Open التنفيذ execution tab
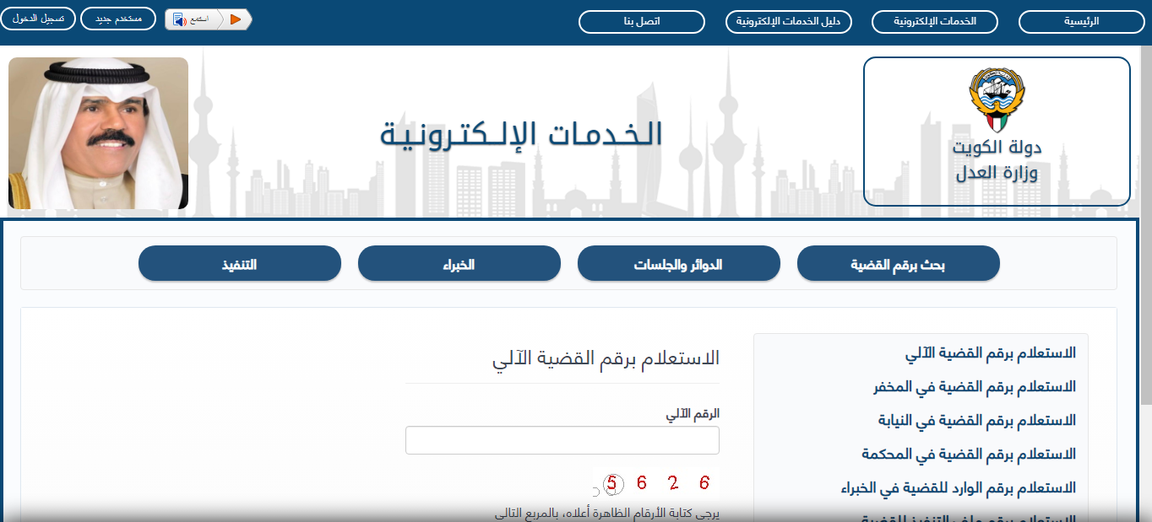 point(239,264)
